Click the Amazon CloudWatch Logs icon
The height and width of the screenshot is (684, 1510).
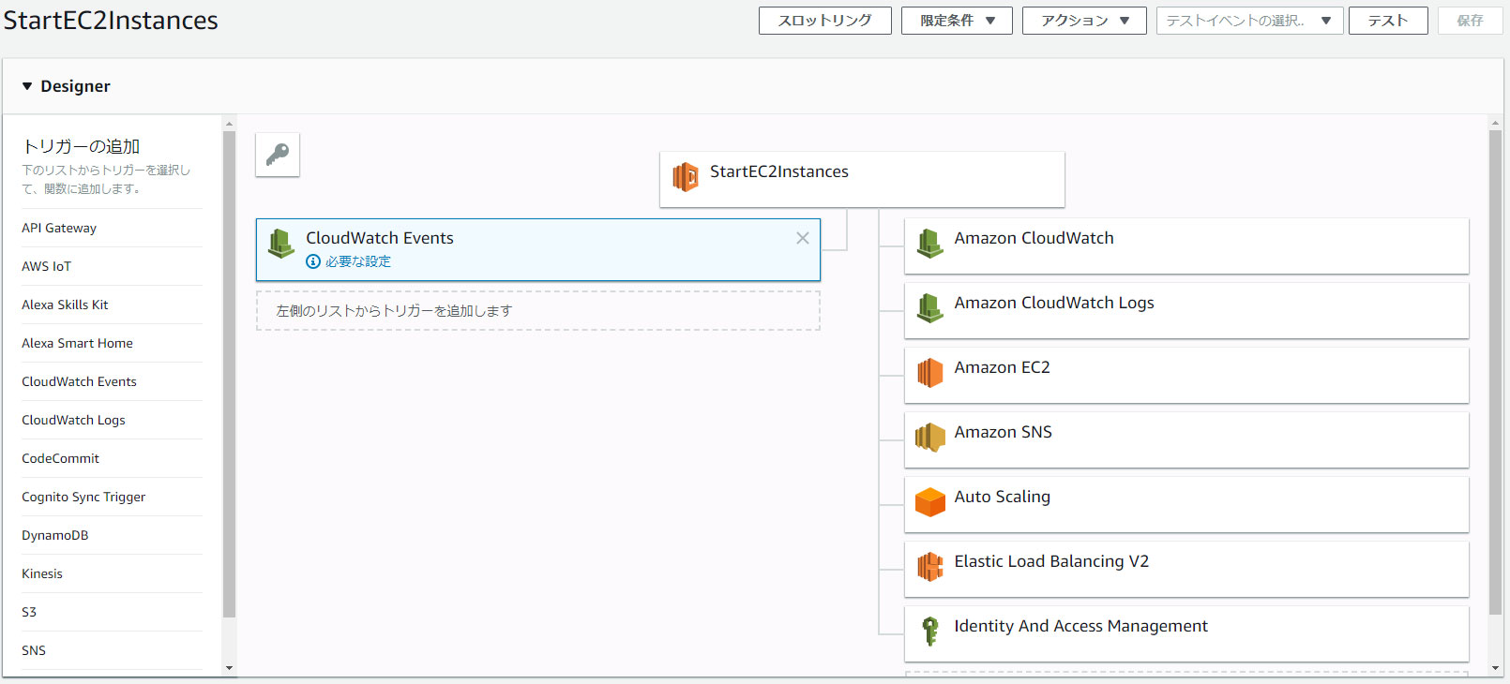click(x=929, y=308)
